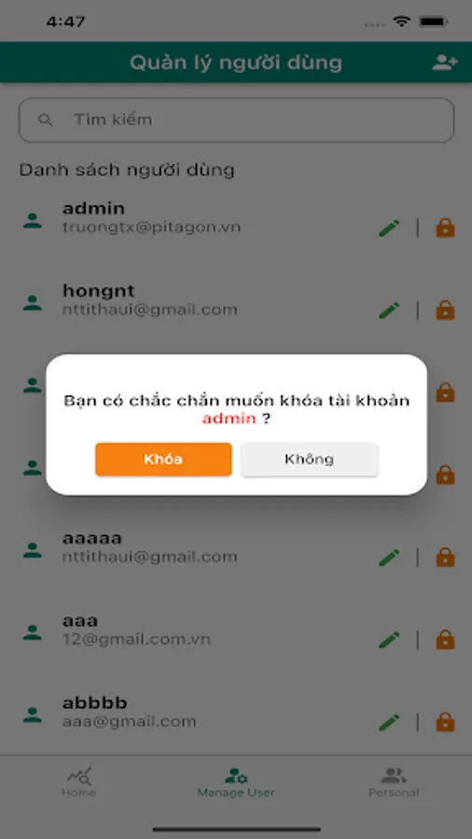Lock the aaa account padlock
This screenshot has width=472, height=839.
(445, 640)
